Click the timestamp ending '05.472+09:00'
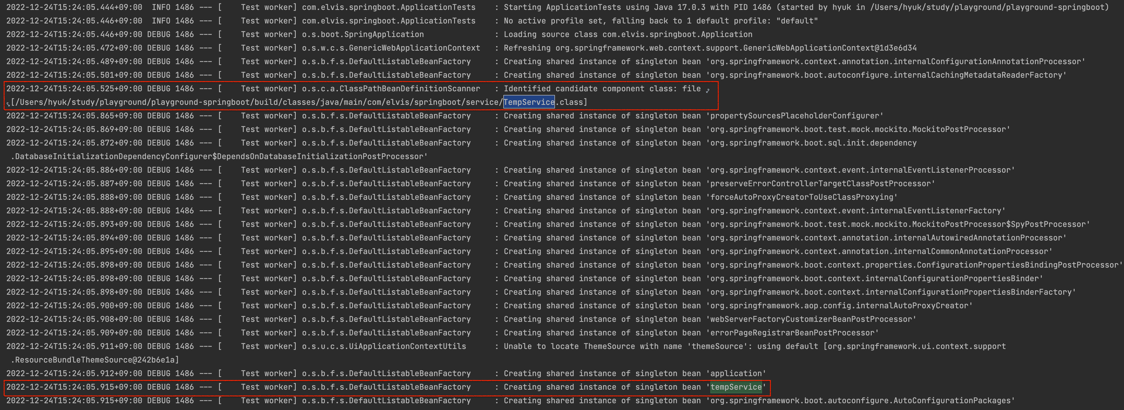This screenshot has width=1124, height=410. [x=74, y=48]
